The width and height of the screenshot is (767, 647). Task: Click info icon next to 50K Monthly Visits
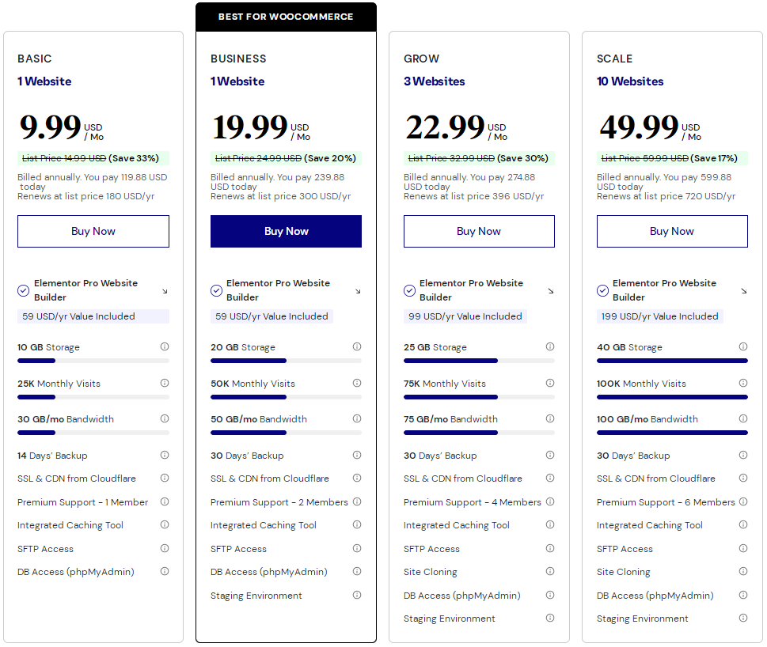click(x=357, y=383)
